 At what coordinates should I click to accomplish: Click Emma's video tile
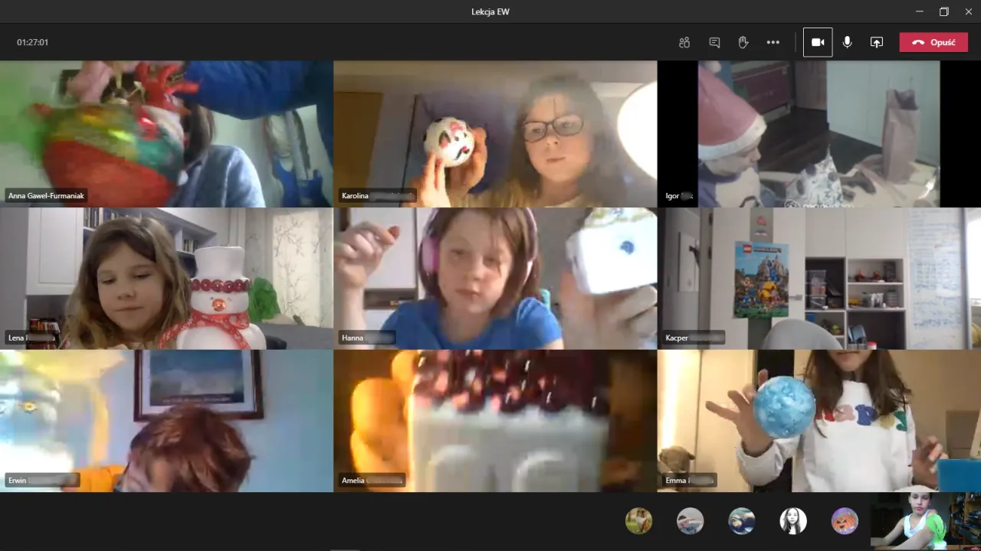tap(819, 419)
